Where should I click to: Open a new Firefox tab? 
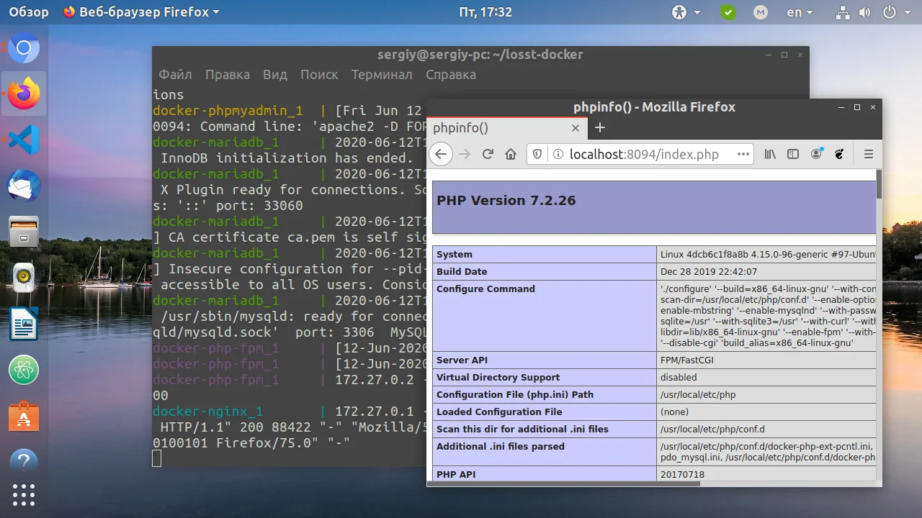(x=599, y=127)
